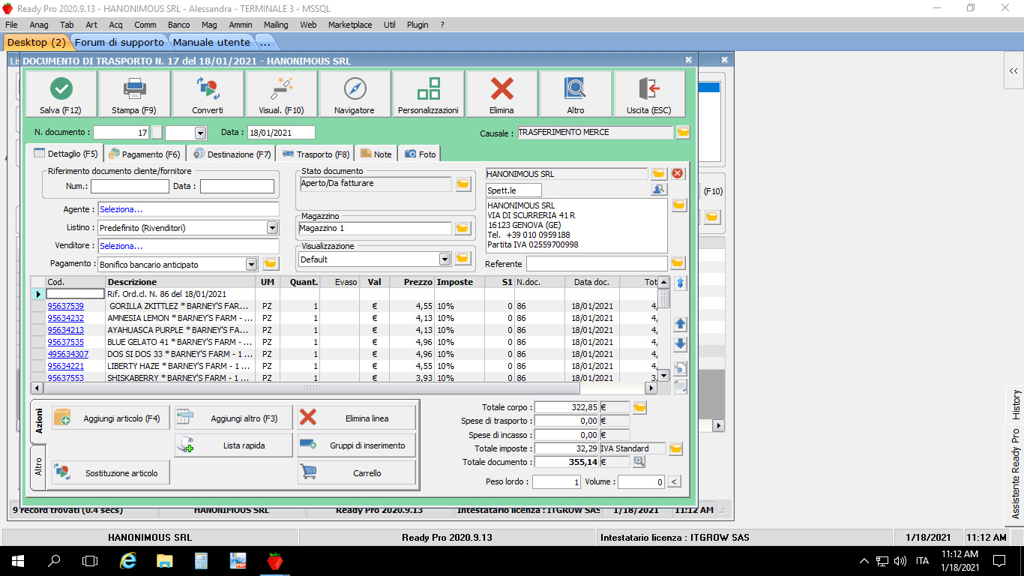Save document with Salva (F12)
Viewport: 1024px width, 576px height.
tap(61, 94)
